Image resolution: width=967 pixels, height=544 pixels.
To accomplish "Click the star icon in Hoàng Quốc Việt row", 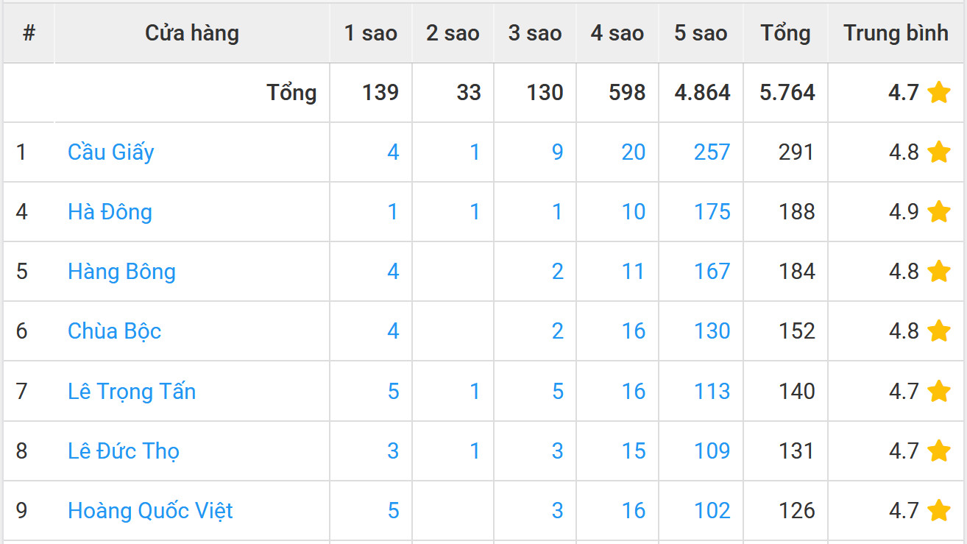I will (x=938, y=510).
